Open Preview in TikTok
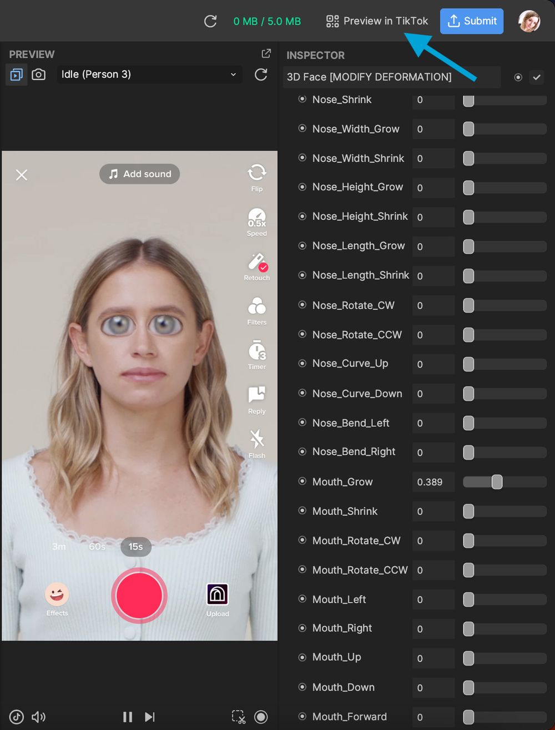555x730 pixels. coord(377,21)
